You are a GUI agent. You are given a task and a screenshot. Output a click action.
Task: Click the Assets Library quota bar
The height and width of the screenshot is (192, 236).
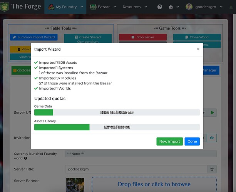(x=117, y=127)
